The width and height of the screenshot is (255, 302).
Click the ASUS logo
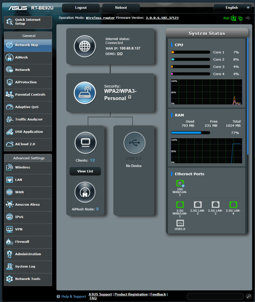pos(18,8)
